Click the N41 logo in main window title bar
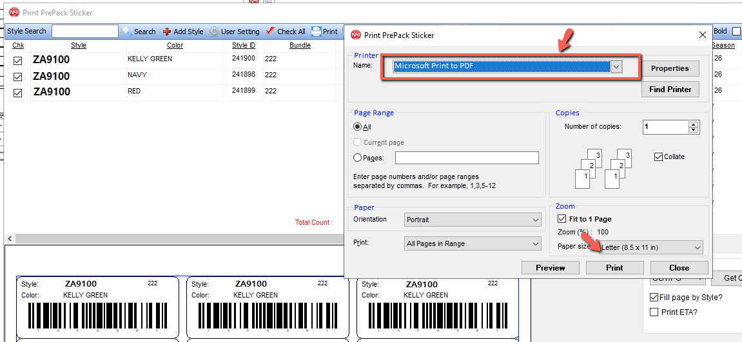Image resolution: width=742 pixels, height=342 pixels. [x=14, y=13]
